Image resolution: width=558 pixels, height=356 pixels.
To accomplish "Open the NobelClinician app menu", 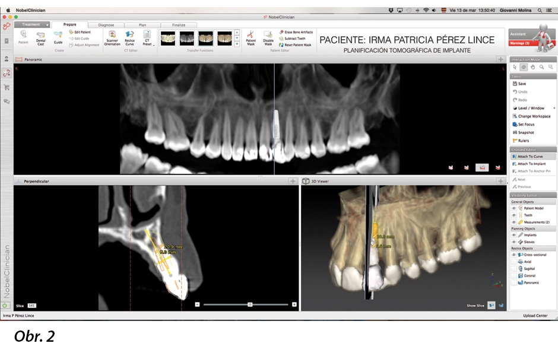I will [x=31, y=10].
